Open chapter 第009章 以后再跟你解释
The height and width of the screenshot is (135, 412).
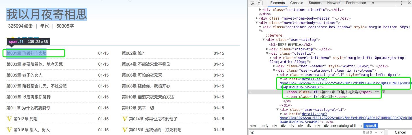28,97
